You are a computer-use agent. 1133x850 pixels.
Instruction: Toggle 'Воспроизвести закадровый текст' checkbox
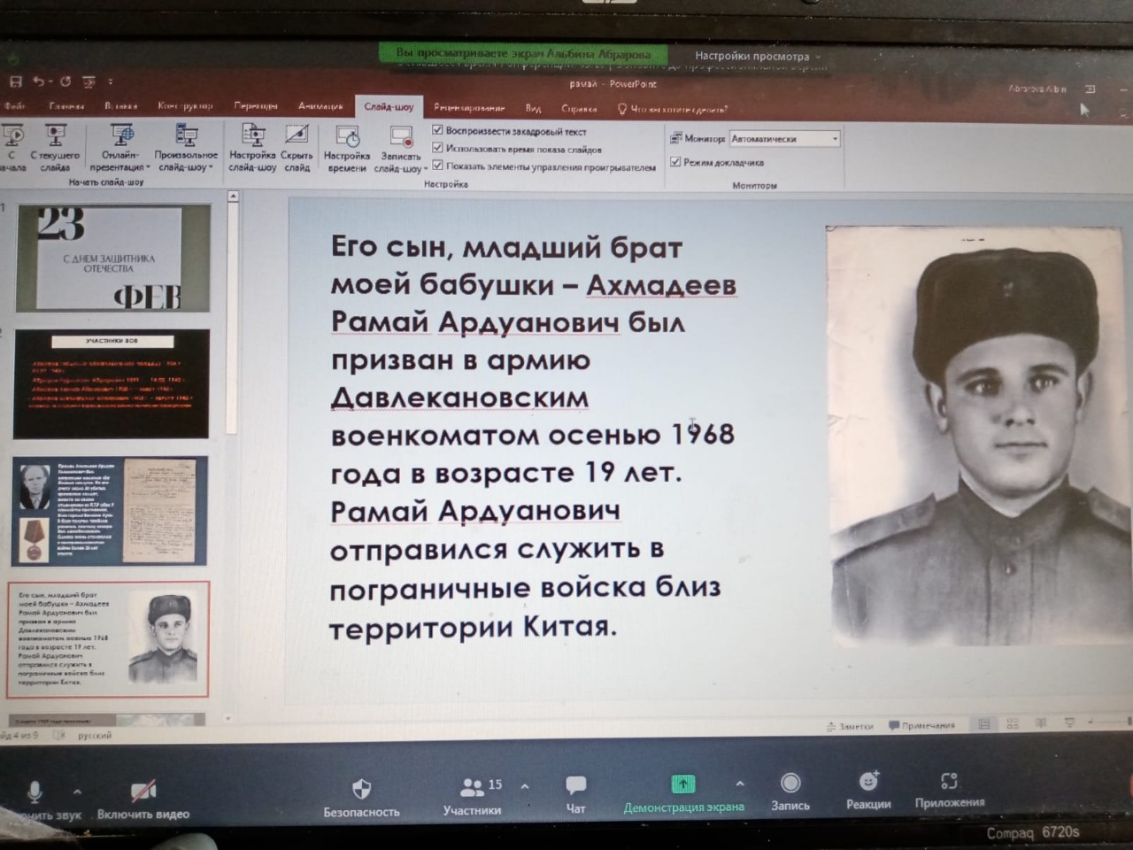(x=437, y=130)
